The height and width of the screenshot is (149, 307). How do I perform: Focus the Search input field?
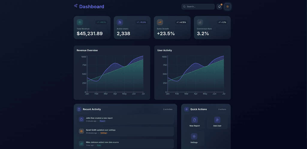198,7
